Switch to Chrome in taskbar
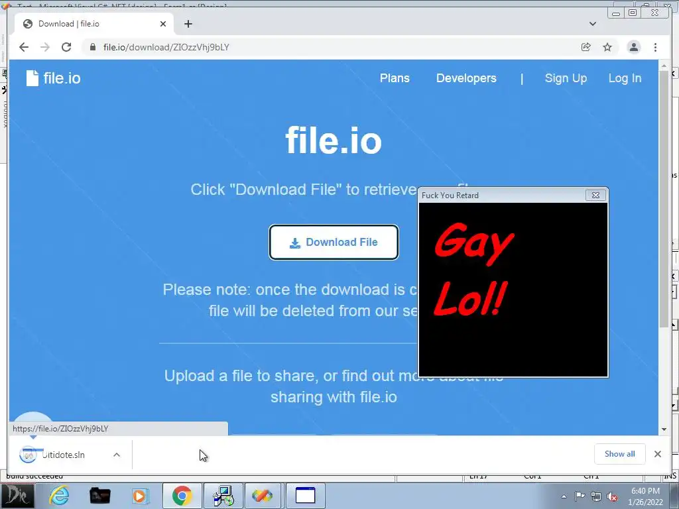 pos(182,496)
